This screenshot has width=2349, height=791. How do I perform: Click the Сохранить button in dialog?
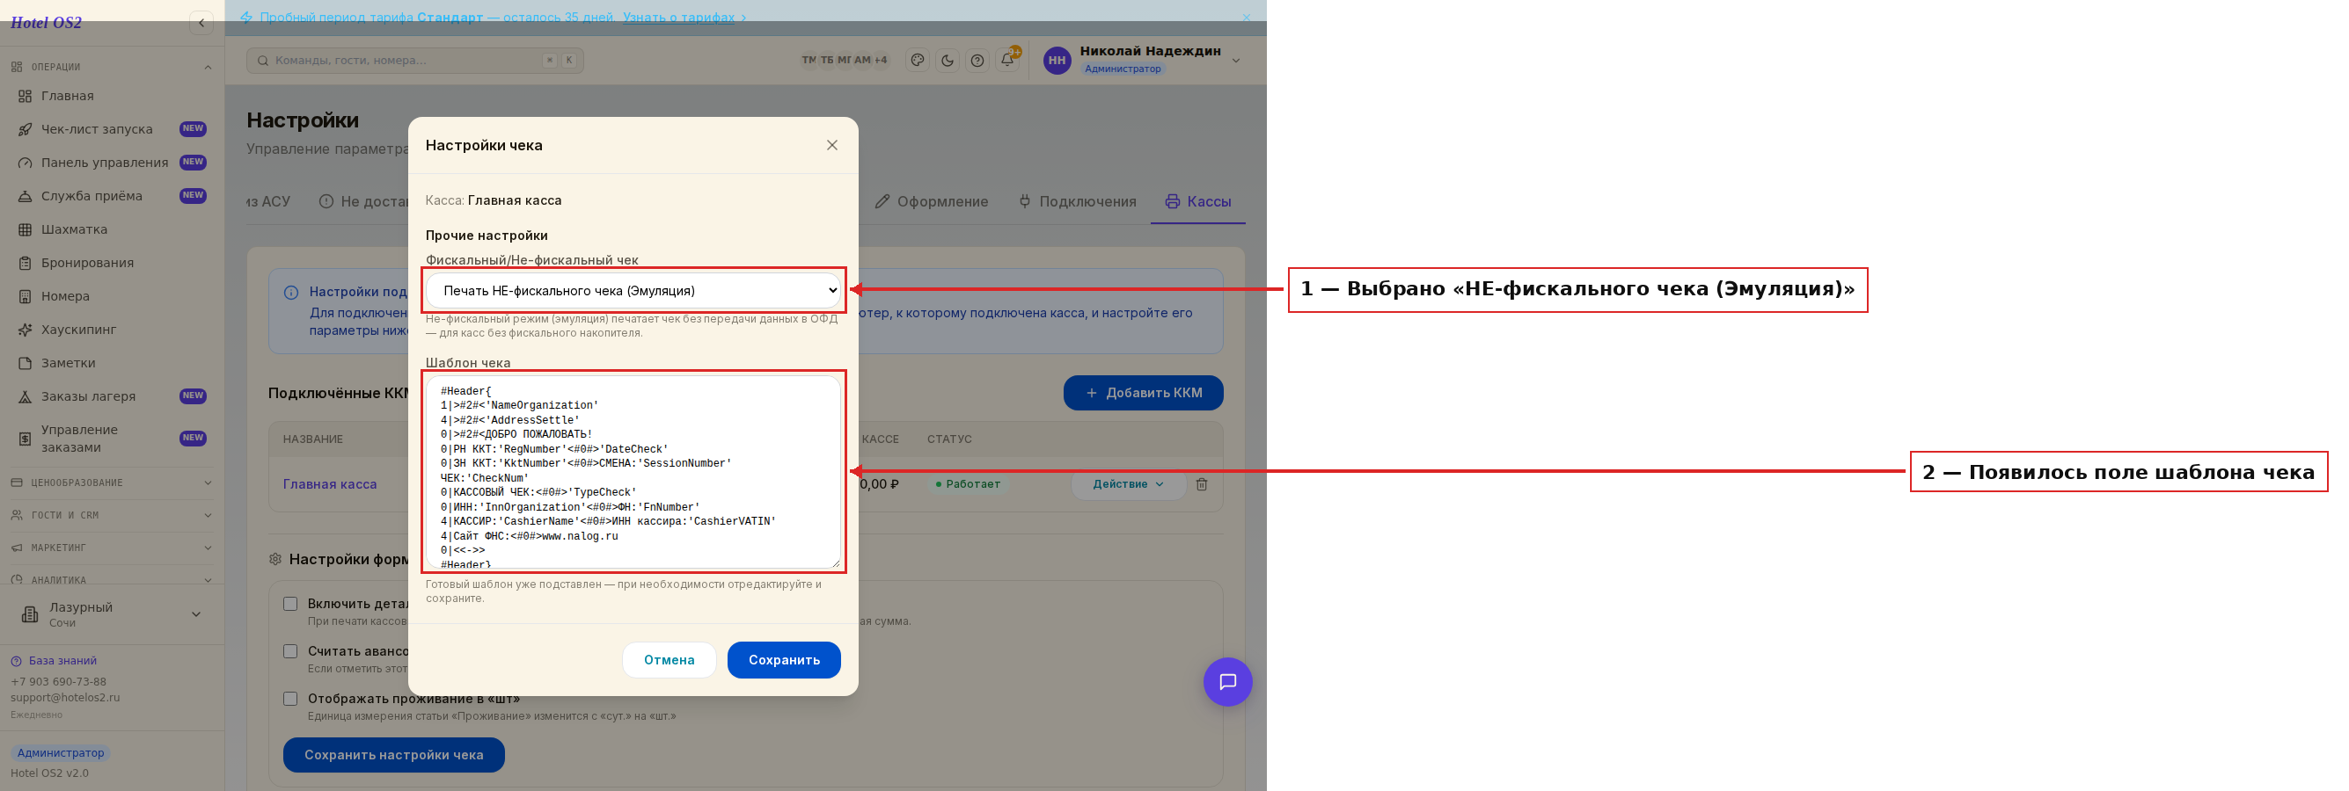pyautogui.click(x=784, y=660)
